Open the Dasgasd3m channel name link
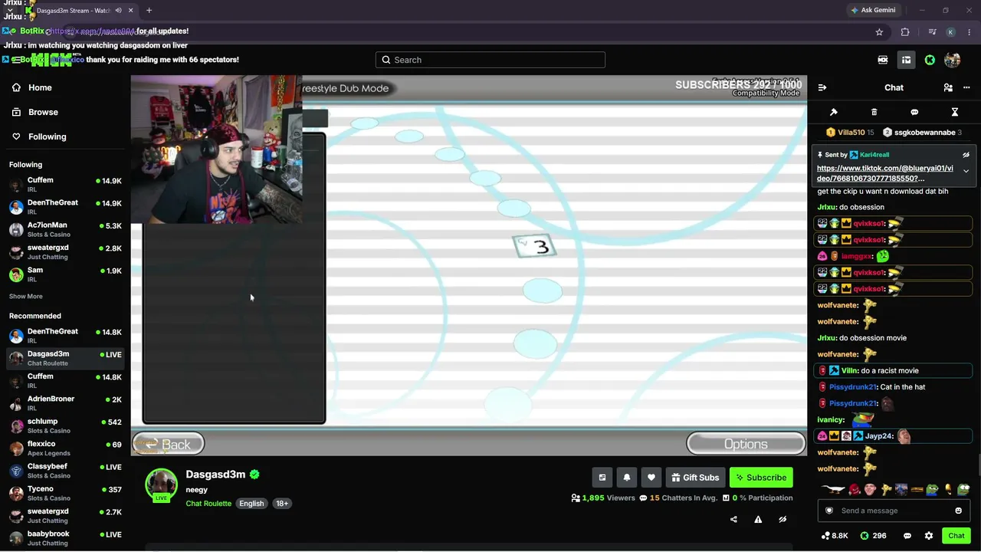The width and height of the screenshot is (981, 552). pyautogui.click(x=215, y=475)
